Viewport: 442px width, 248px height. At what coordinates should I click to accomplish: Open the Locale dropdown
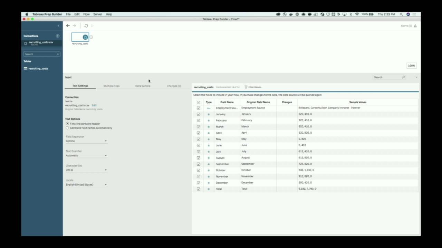pos(86,185)
